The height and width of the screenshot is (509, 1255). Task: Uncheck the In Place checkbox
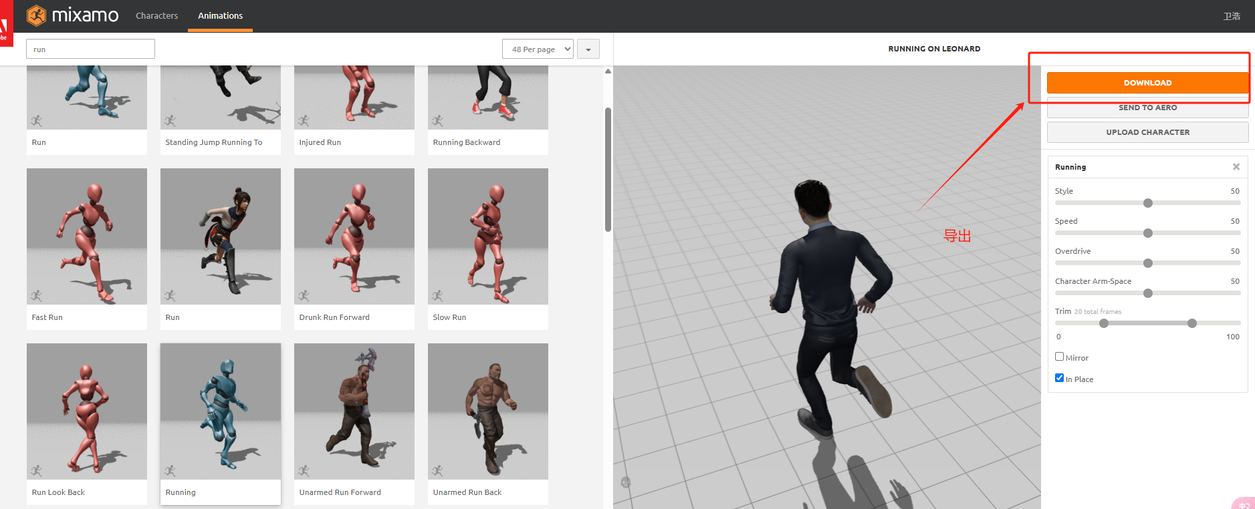coord(1059,378)
